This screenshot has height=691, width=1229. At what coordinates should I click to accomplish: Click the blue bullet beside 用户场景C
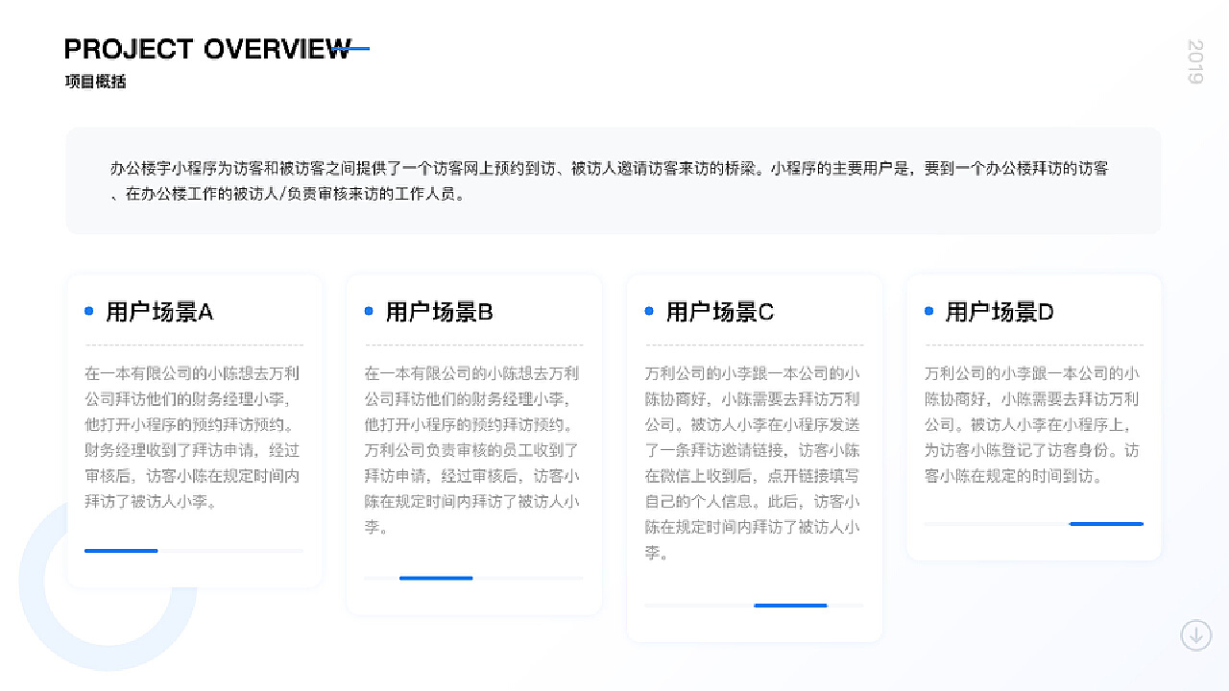pyautogui.click(x=649, y=311)
